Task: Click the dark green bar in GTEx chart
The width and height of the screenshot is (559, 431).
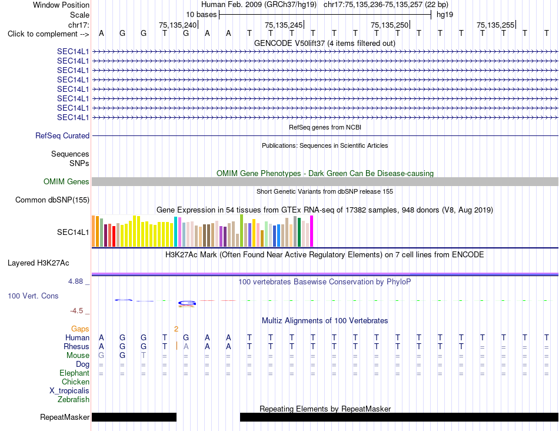Action: (299, 232)
